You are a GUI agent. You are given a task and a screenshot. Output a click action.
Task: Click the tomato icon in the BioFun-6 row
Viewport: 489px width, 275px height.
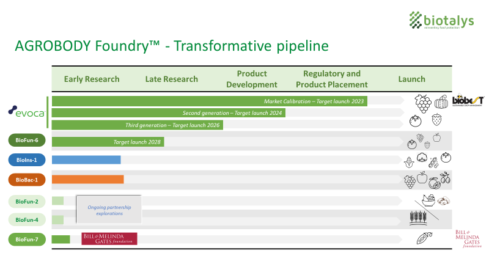[x=411, y=144]
